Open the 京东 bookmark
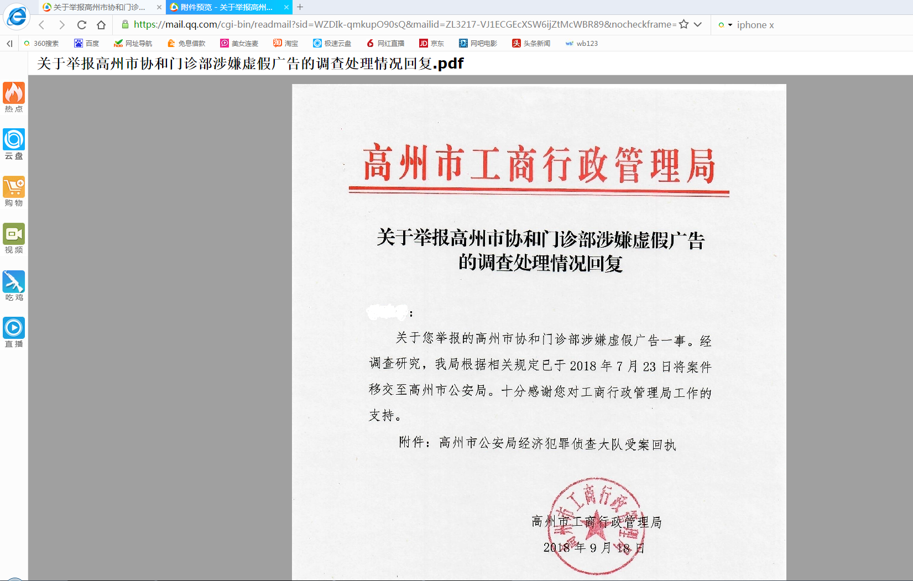Viewport: 913px width, 581px height. pos(431,43)
